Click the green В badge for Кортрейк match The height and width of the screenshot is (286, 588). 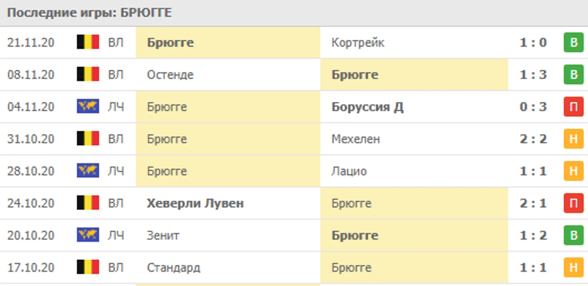574,43
